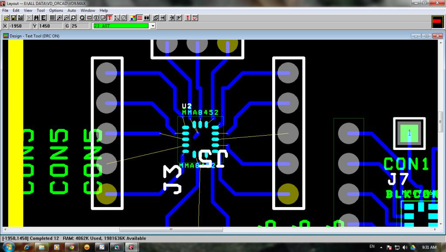Viewport: 446px width, 252px height.
Task: Click the Query (Q) toolbar icon
Action: coord(82,17)
